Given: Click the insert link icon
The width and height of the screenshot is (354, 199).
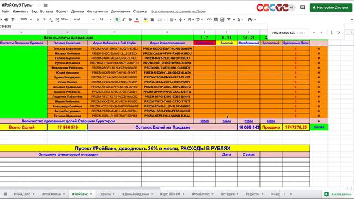Looking at the screenshot, I should (209, 20).
